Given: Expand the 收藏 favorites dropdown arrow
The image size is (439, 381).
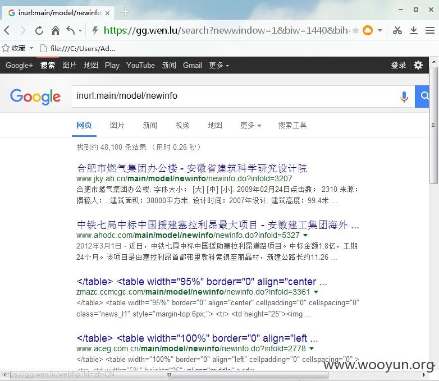Looking at the screenshot, I should [31, 48].
